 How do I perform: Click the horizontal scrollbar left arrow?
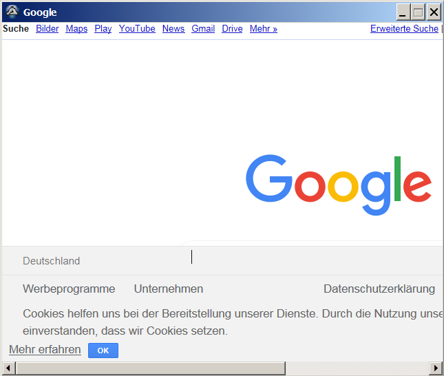click(8, 368)
